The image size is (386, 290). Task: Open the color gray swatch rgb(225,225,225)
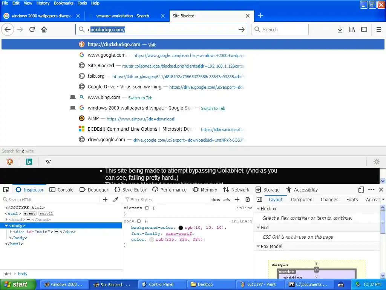click(x=152, y=239)
